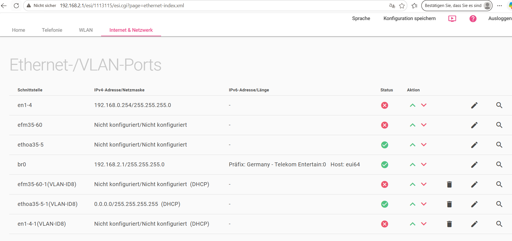
Task: Open the video tutorial icon in header
Action: pos(452,19)
